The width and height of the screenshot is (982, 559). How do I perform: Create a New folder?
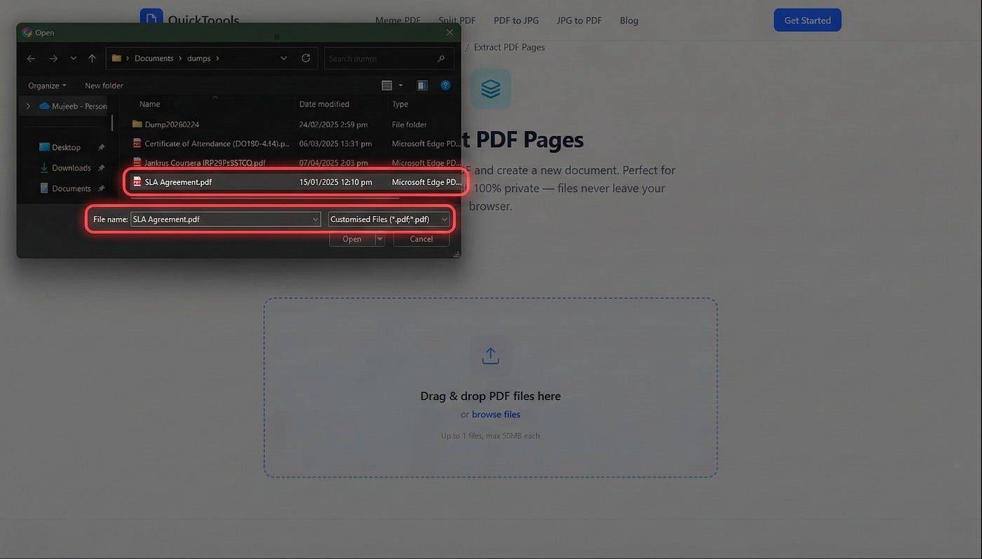click(104, 85)
